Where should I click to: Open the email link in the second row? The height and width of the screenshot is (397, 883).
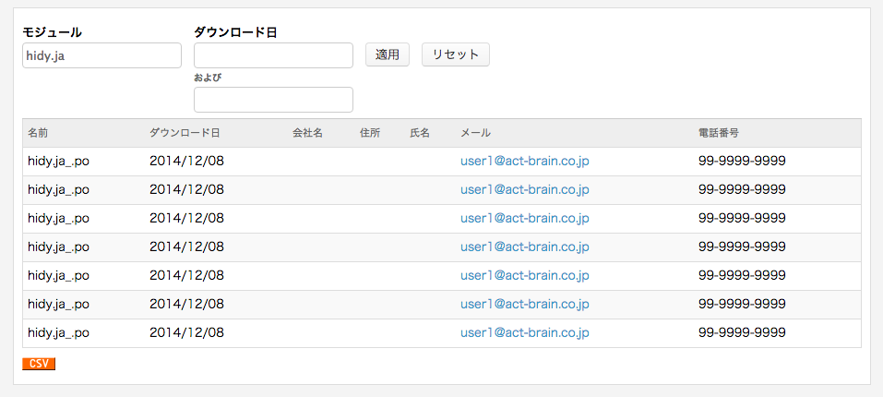click(524, 189)
